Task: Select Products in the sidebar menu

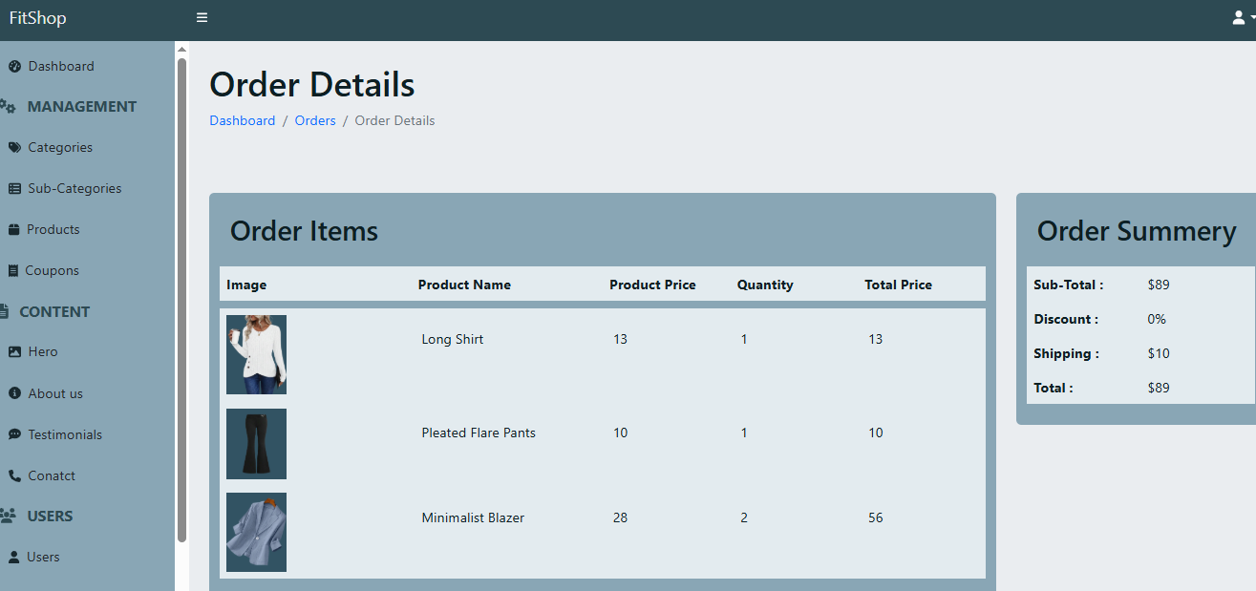Action: tap(53, 230)
